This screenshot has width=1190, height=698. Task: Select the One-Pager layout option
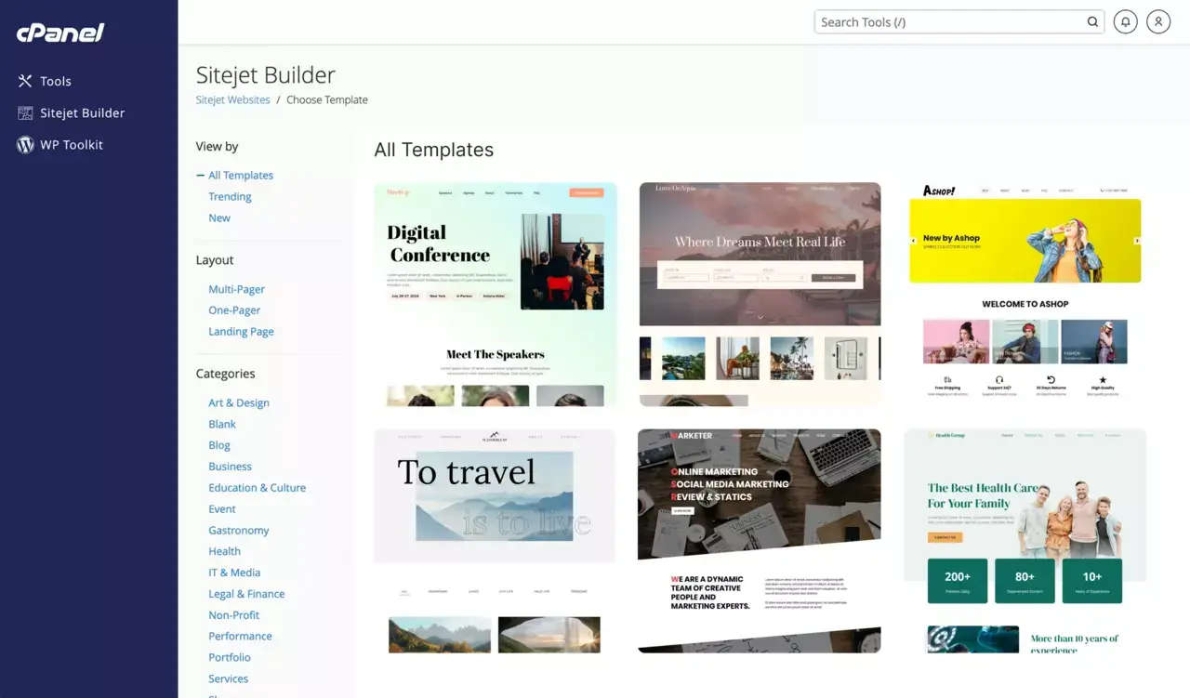pos(234,309)
